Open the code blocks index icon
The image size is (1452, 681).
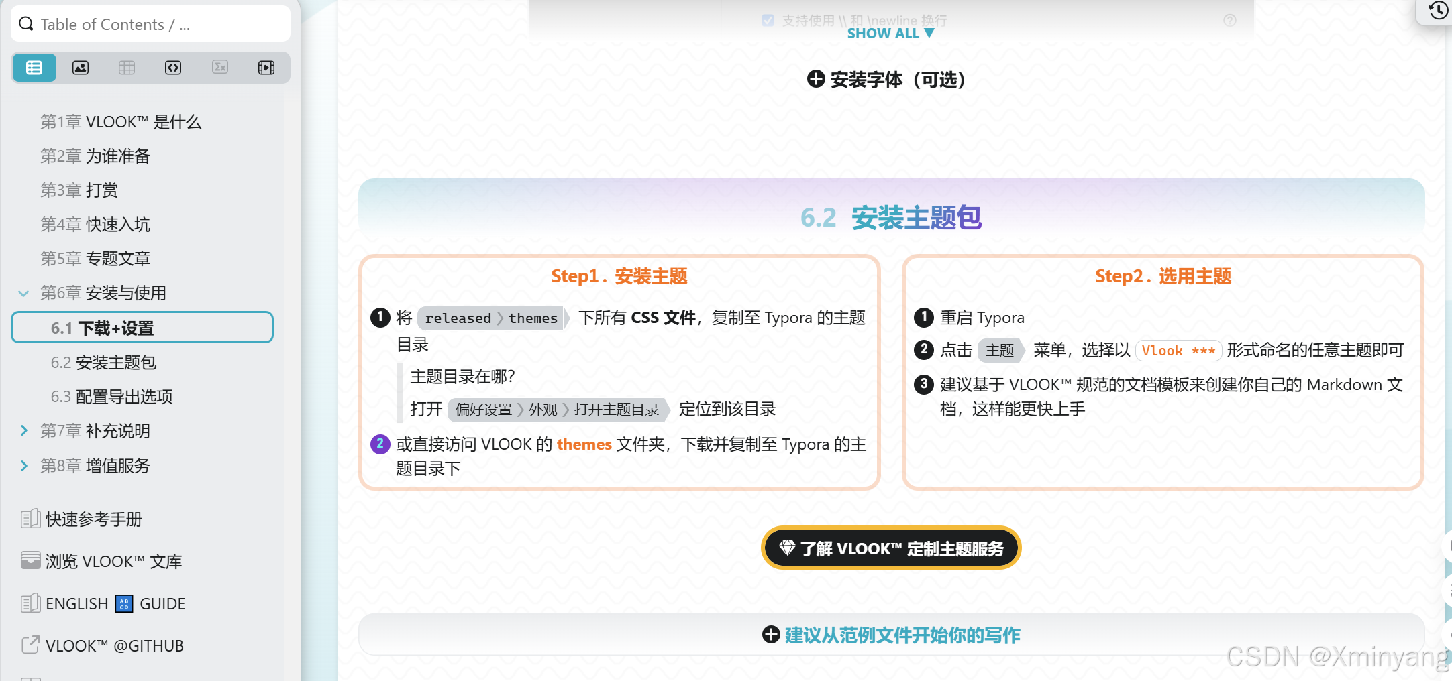173,68
